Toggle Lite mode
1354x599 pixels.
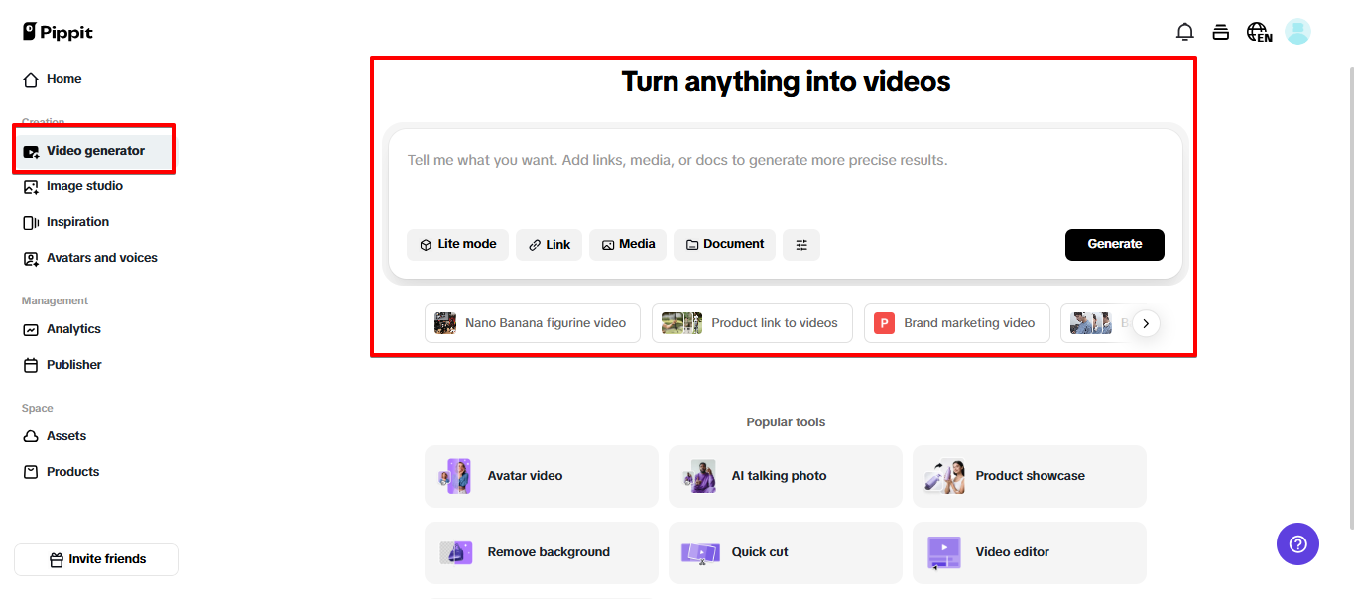click(457, 244)
